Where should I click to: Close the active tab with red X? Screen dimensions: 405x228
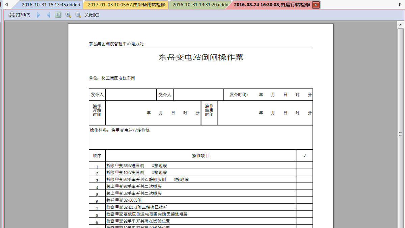(x=316, y=5)
